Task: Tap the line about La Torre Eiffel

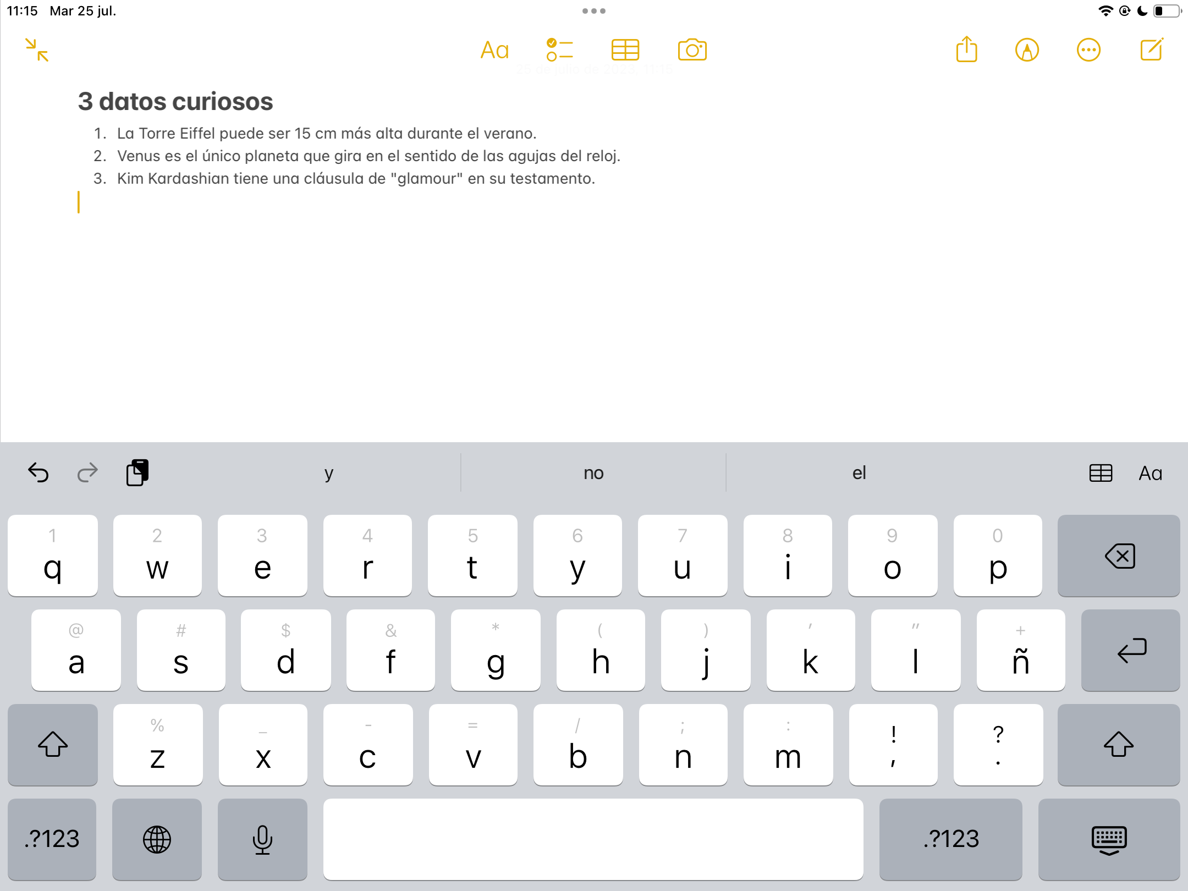Action: click(x=327, y=134)
